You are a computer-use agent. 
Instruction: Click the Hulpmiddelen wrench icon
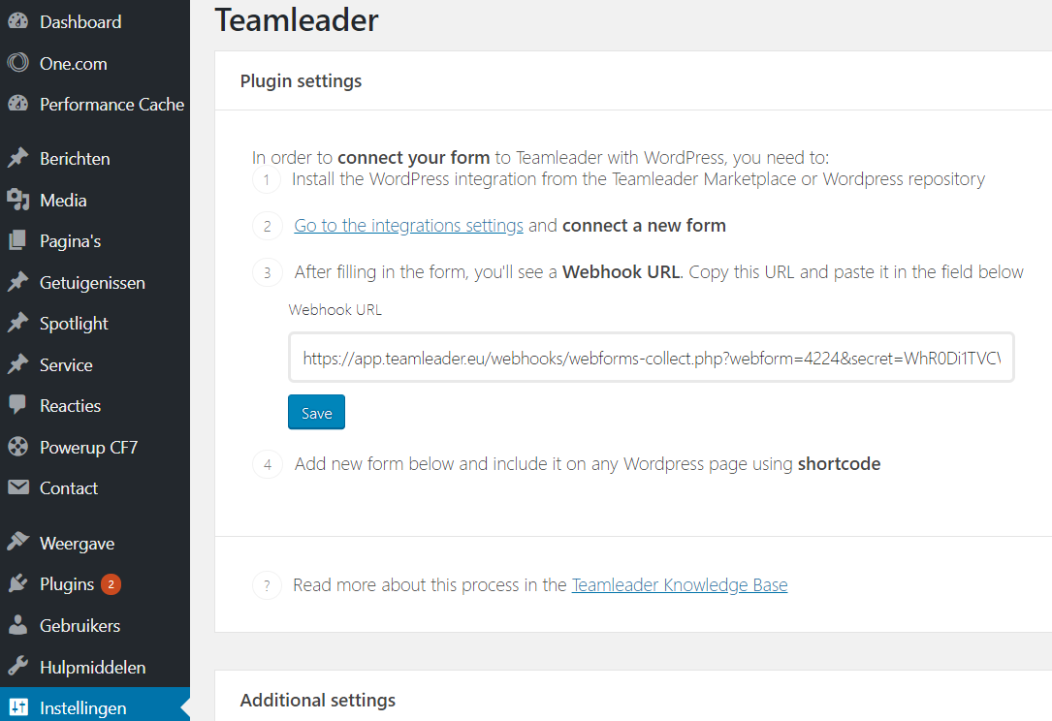click(18, 667)
